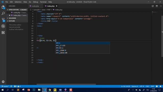The height and width of the screenshot is (92, 163).
Task: Select index.php in Open Editors list
Action: 17,15
